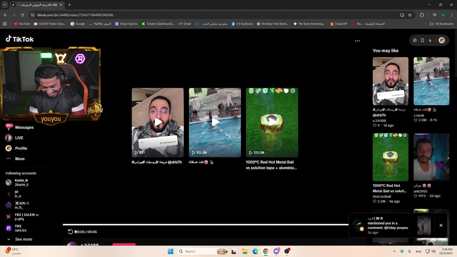The image size is (457, 257).
Task: Open Profile in sidebar
Action: coord(21,148)
